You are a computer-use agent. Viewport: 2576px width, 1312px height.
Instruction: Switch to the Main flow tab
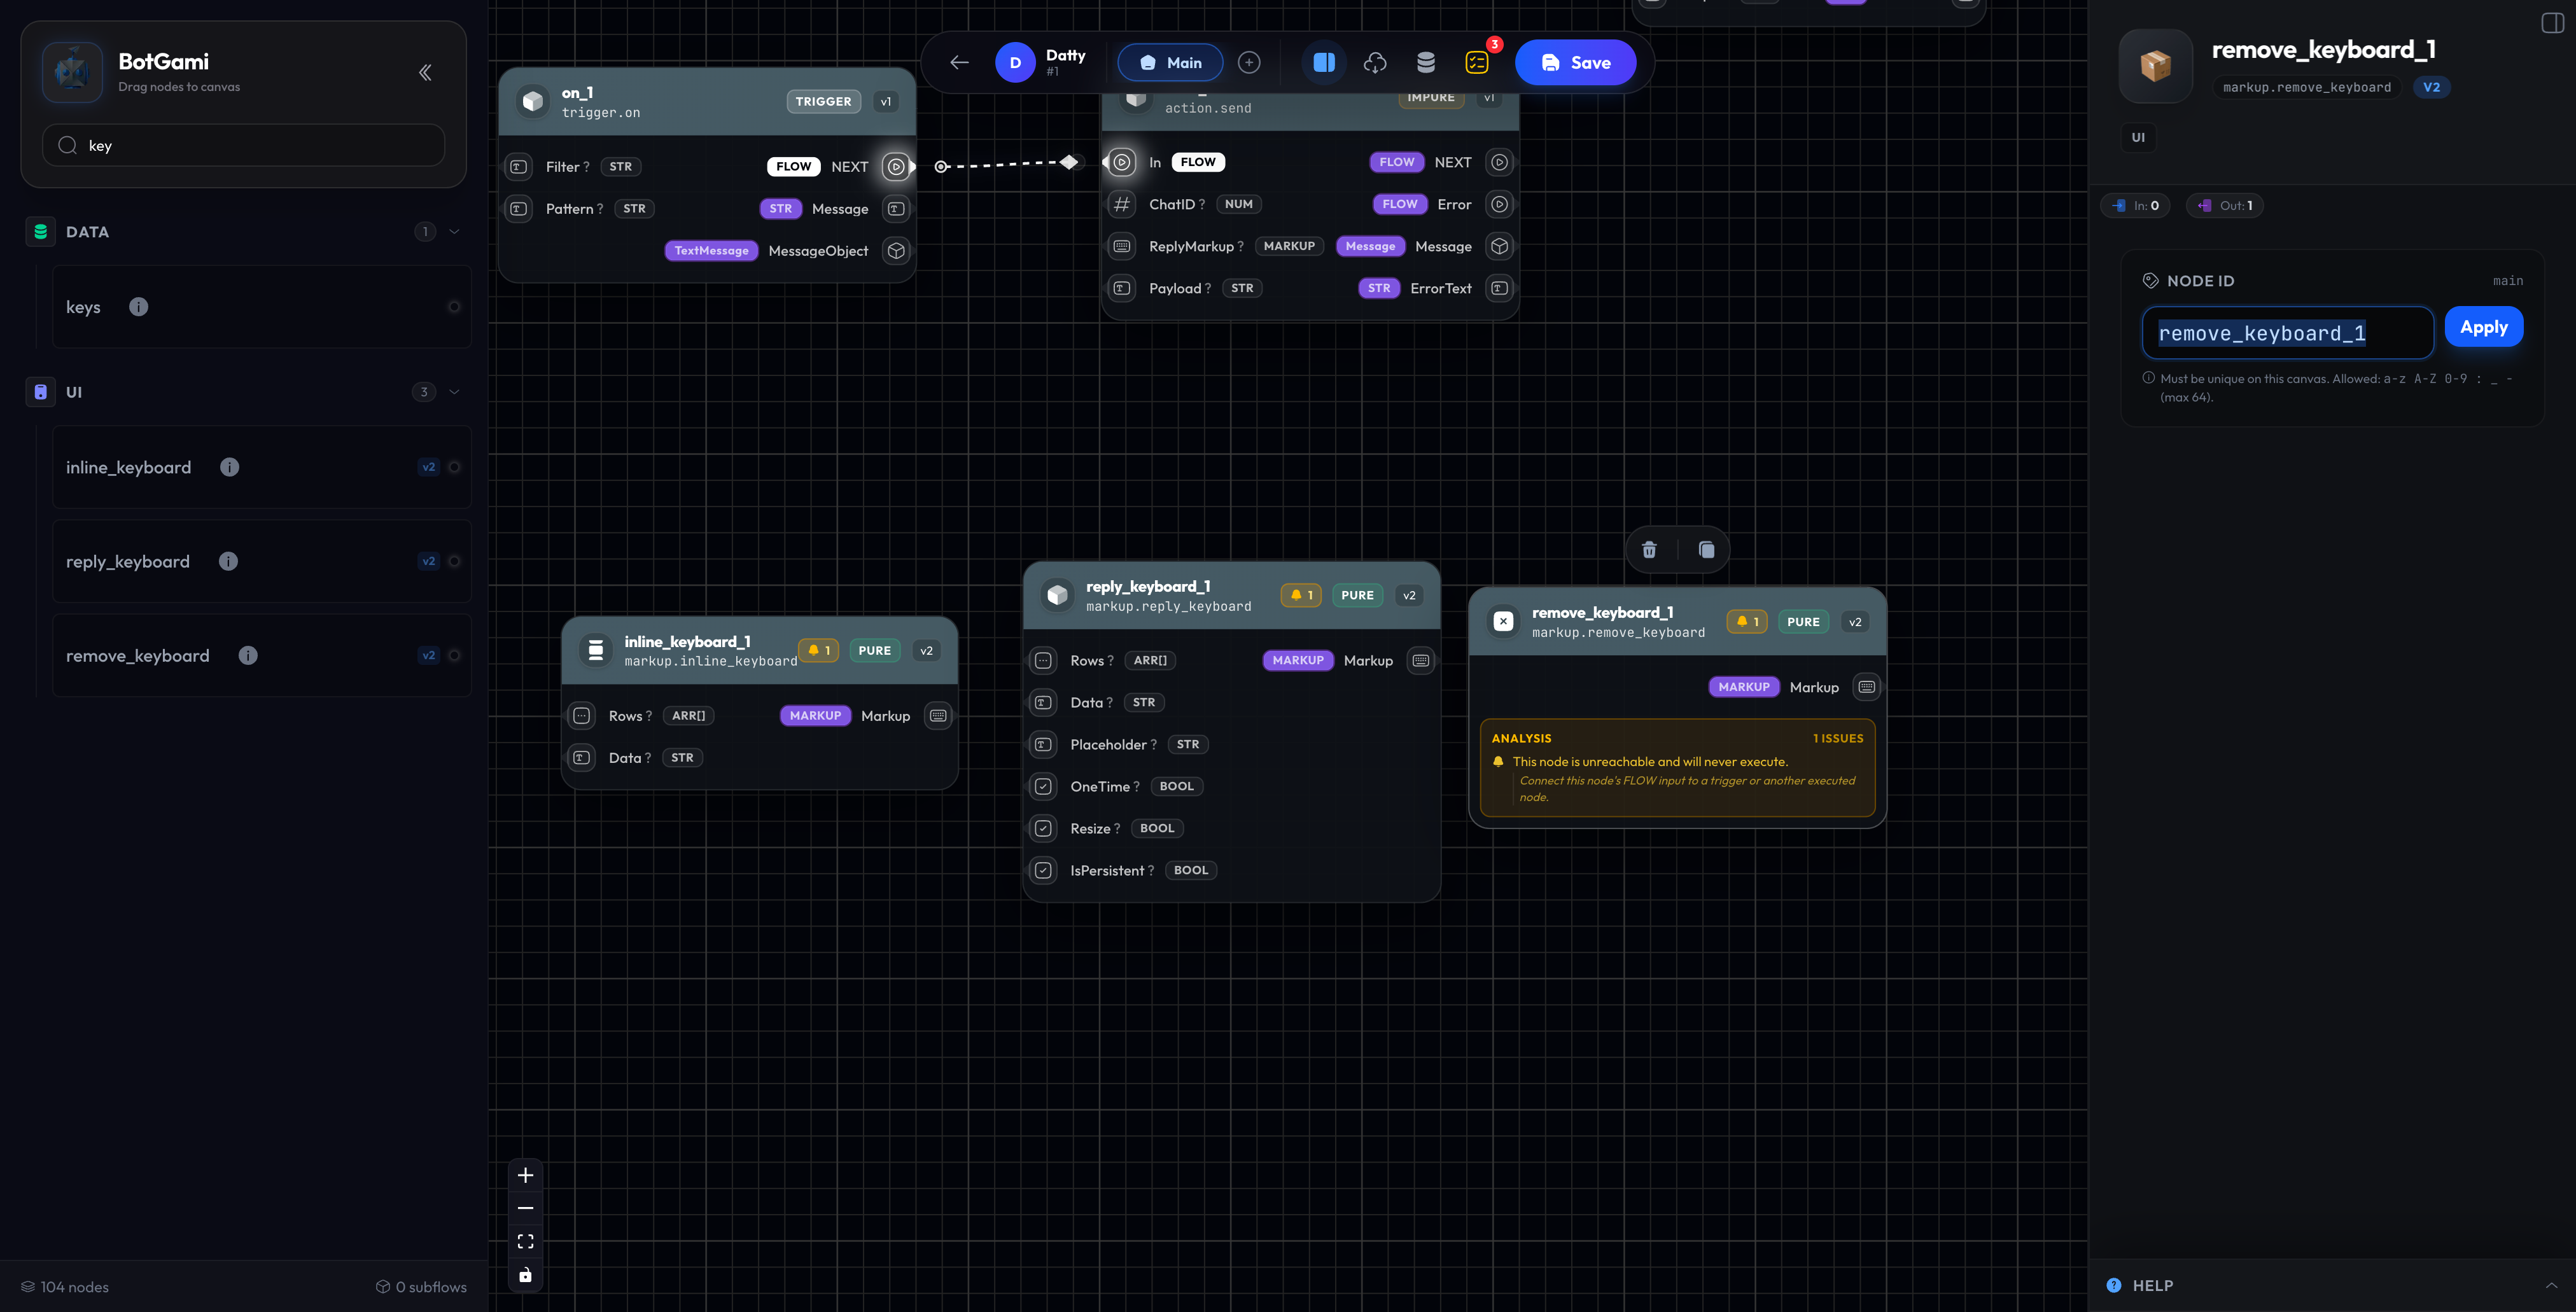point(1170,62)
